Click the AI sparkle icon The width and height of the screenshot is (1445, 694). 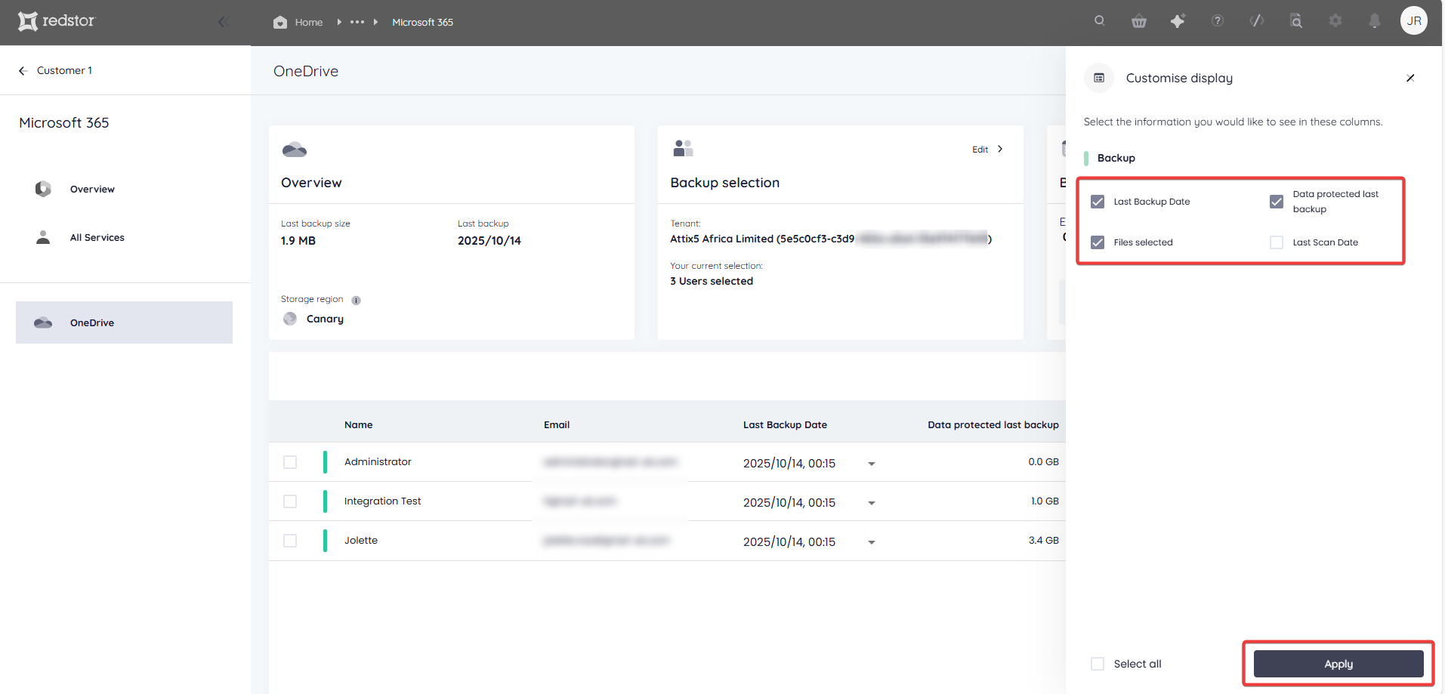(1178, 21)
